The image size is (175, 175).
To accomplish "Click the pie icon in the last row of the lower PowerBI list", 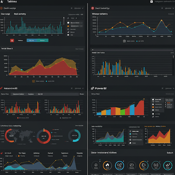I will pos(130,143).
